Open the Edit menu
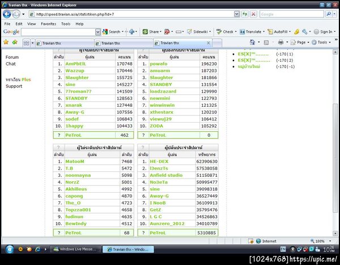 [x=19, y=24]
